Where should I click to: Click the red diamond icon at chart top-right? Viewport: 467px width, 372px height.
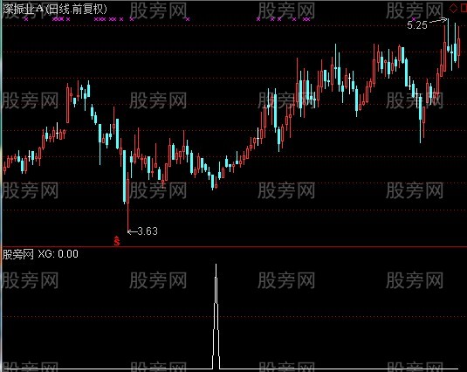[x=453, y=8]
